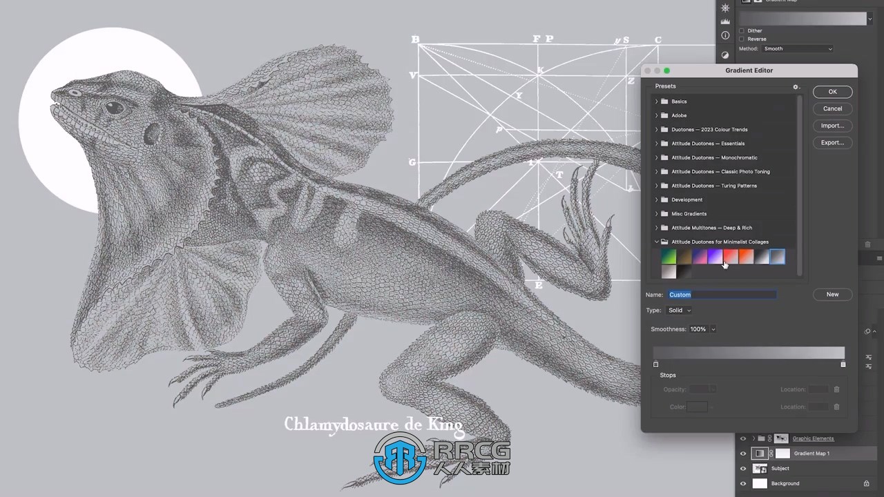The width and height of the screenshot is (884, 497).
Task: Click the Background layer thumbnail
Action: coord(760,484)
